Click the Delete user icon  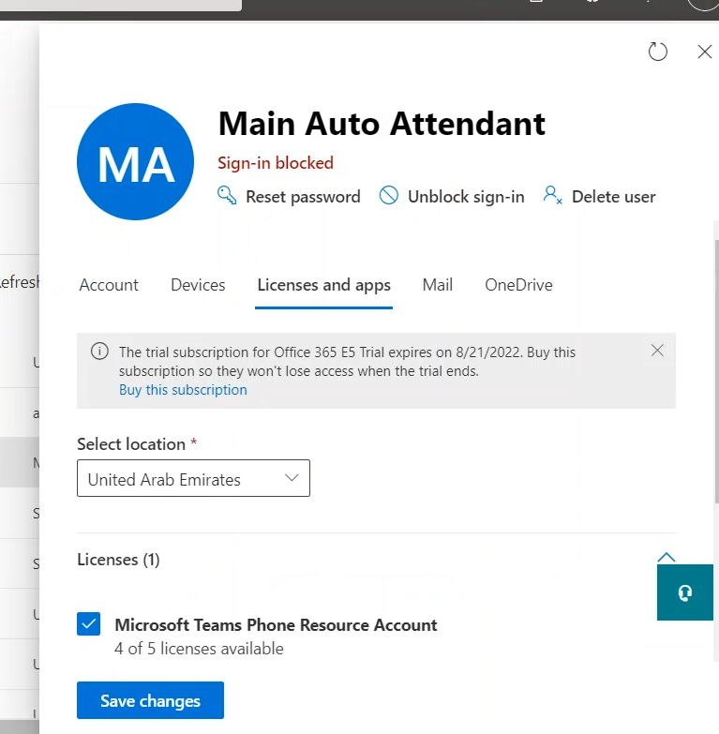[x=553, y=196]
